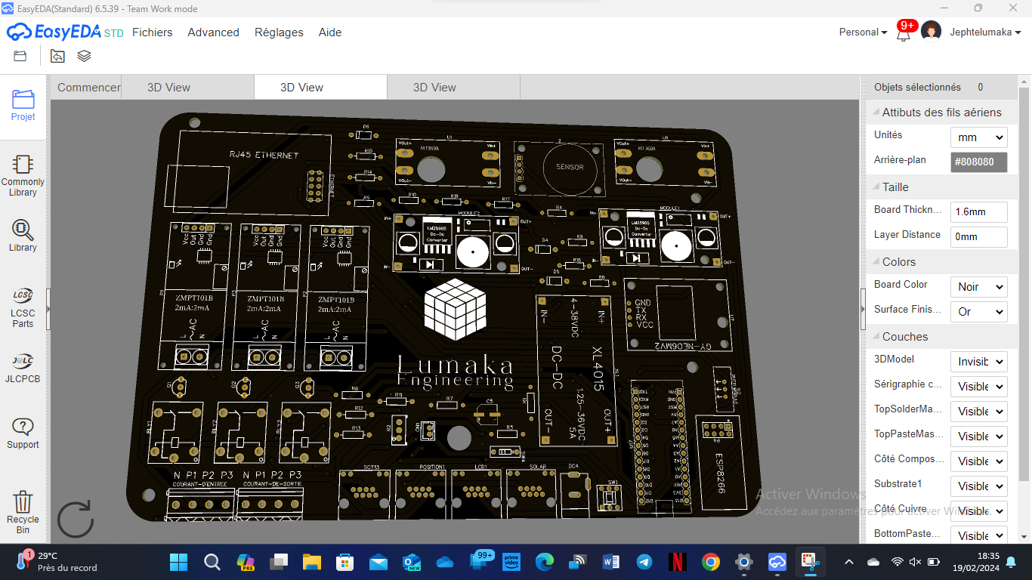Click the rotate view refresh icon

[76, 519]
